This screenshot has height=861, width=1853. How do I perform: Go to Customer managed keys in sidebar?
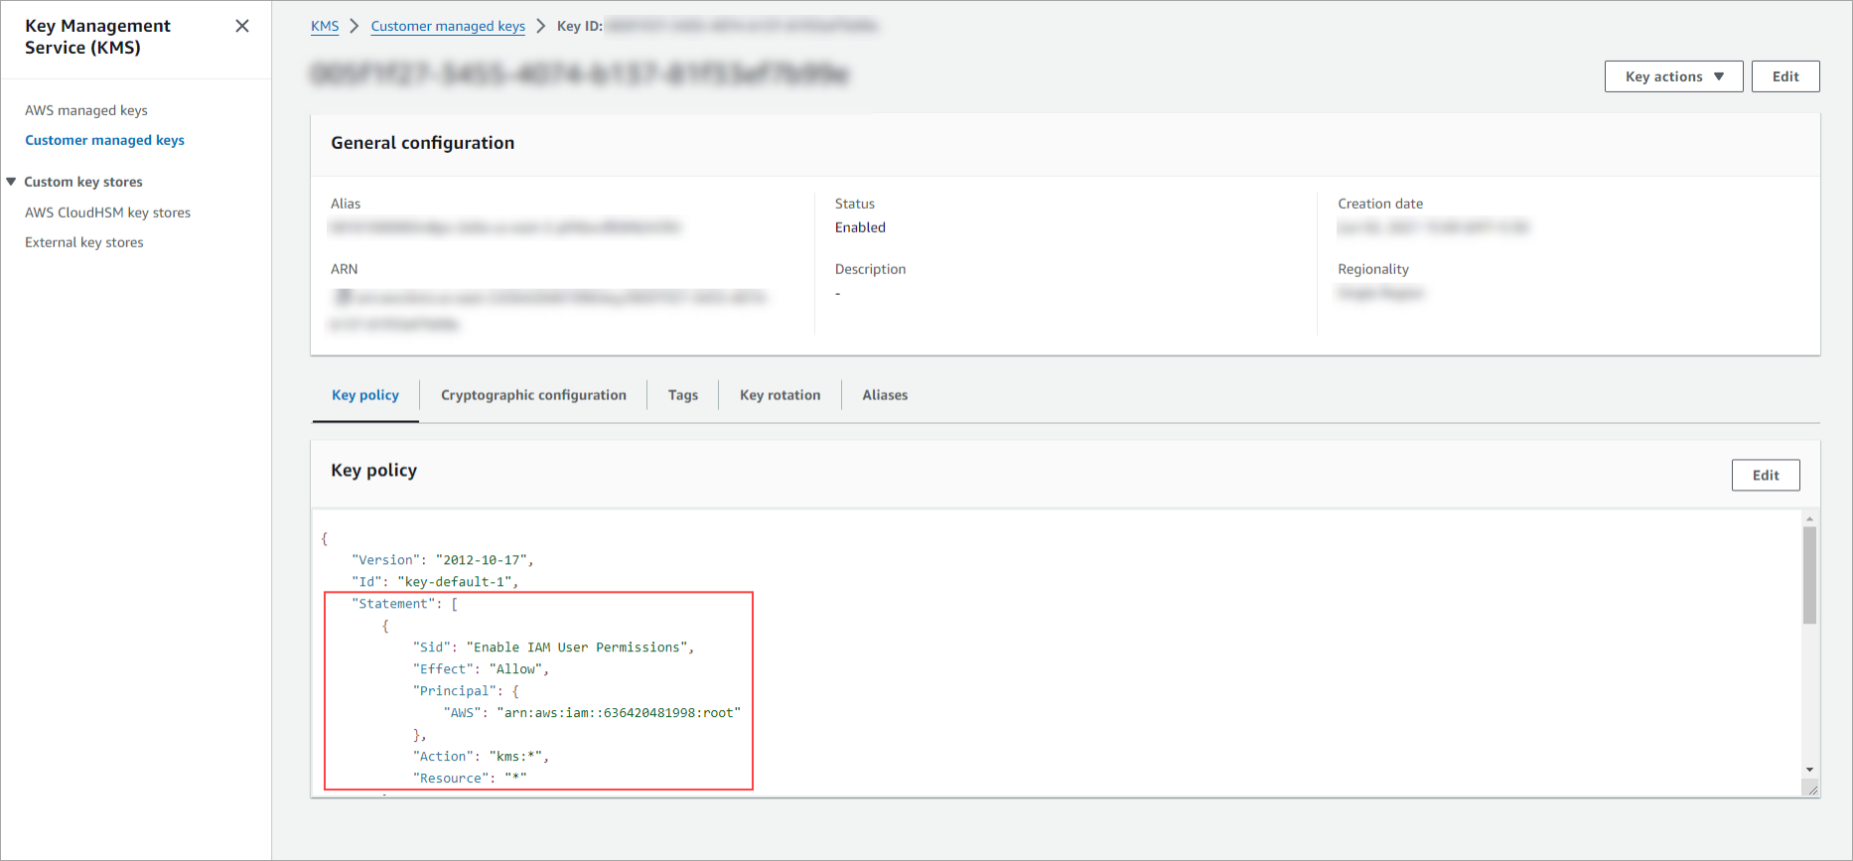(104, 140)
